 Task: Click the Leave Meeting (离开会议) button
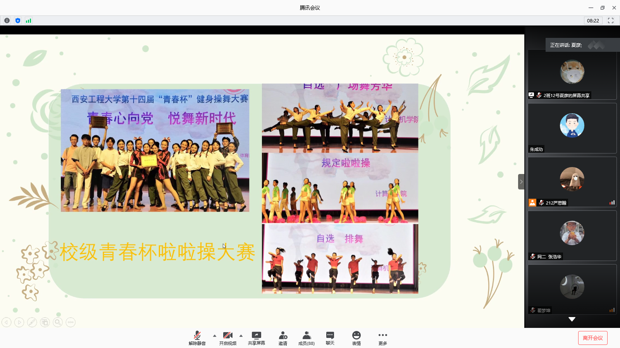pyautogui.click(x=592, y=338)
